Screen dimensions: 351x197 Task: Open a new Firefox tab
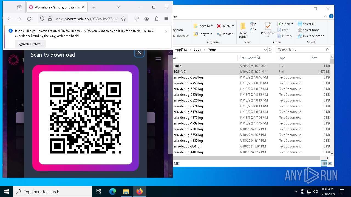tap(93, 7)
